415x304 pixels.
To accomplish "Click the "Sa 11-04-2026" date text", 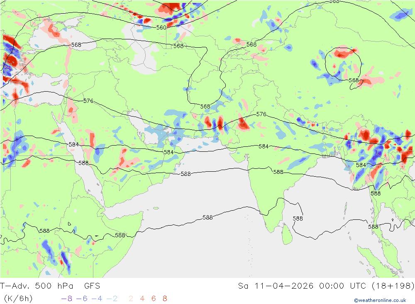I will tap(276, 286).
